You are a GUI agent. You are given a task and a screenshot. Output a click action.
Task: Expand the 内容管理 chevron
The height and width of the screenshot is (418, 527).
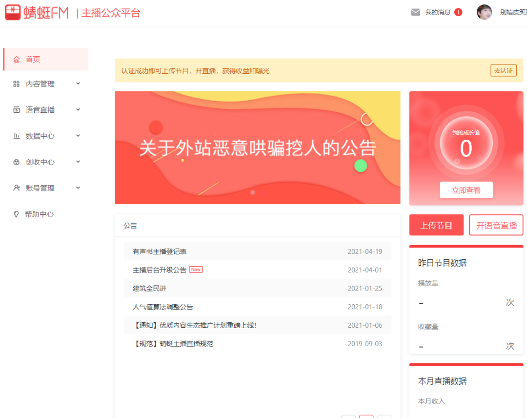[78, 84]
